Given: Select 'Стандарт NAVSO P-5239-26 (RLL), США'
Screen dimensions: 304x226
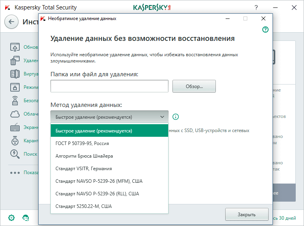Looking at the screenshot, I should [x=109, y=194].
